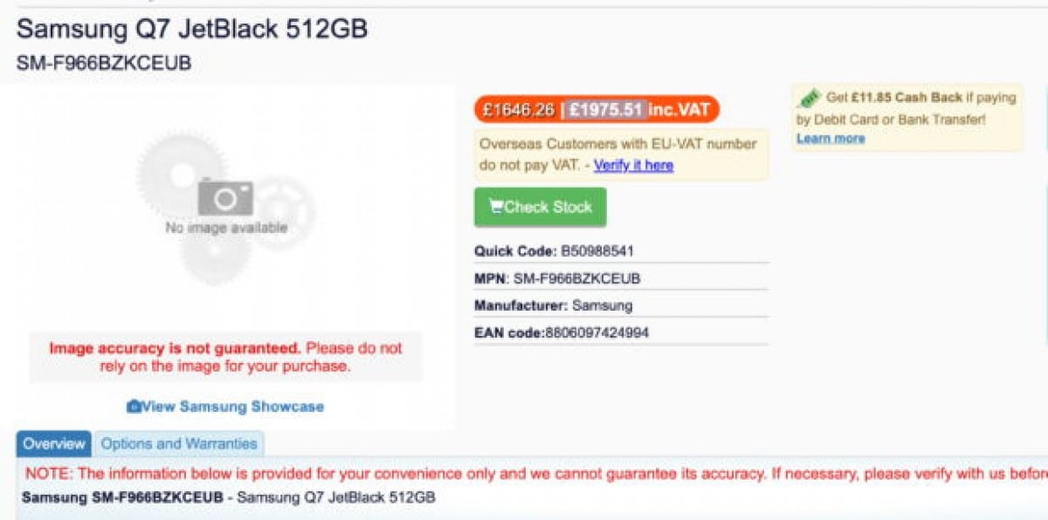The height and width of the screenshot is (520, 1048).
Task: Click the Learn more cash back link
Action: pyautogui.click(x=831, y=139)
